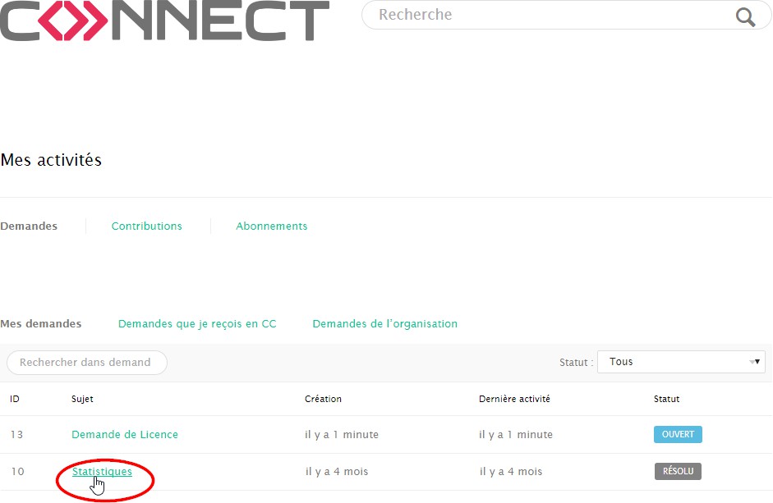This screenshot has height=503, width=773.
Task: Open the Abonnements tab
Action: (272, 226)
